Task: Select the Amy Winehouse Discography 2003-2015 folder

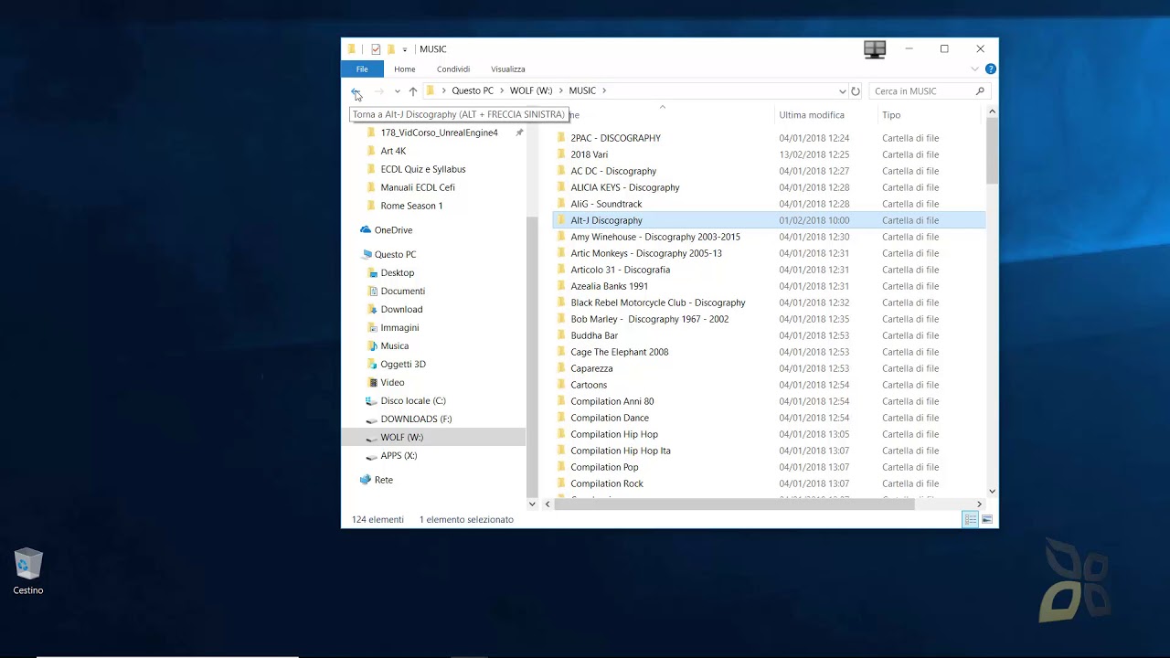Action: pyautogui.click(x=655, y=237)
